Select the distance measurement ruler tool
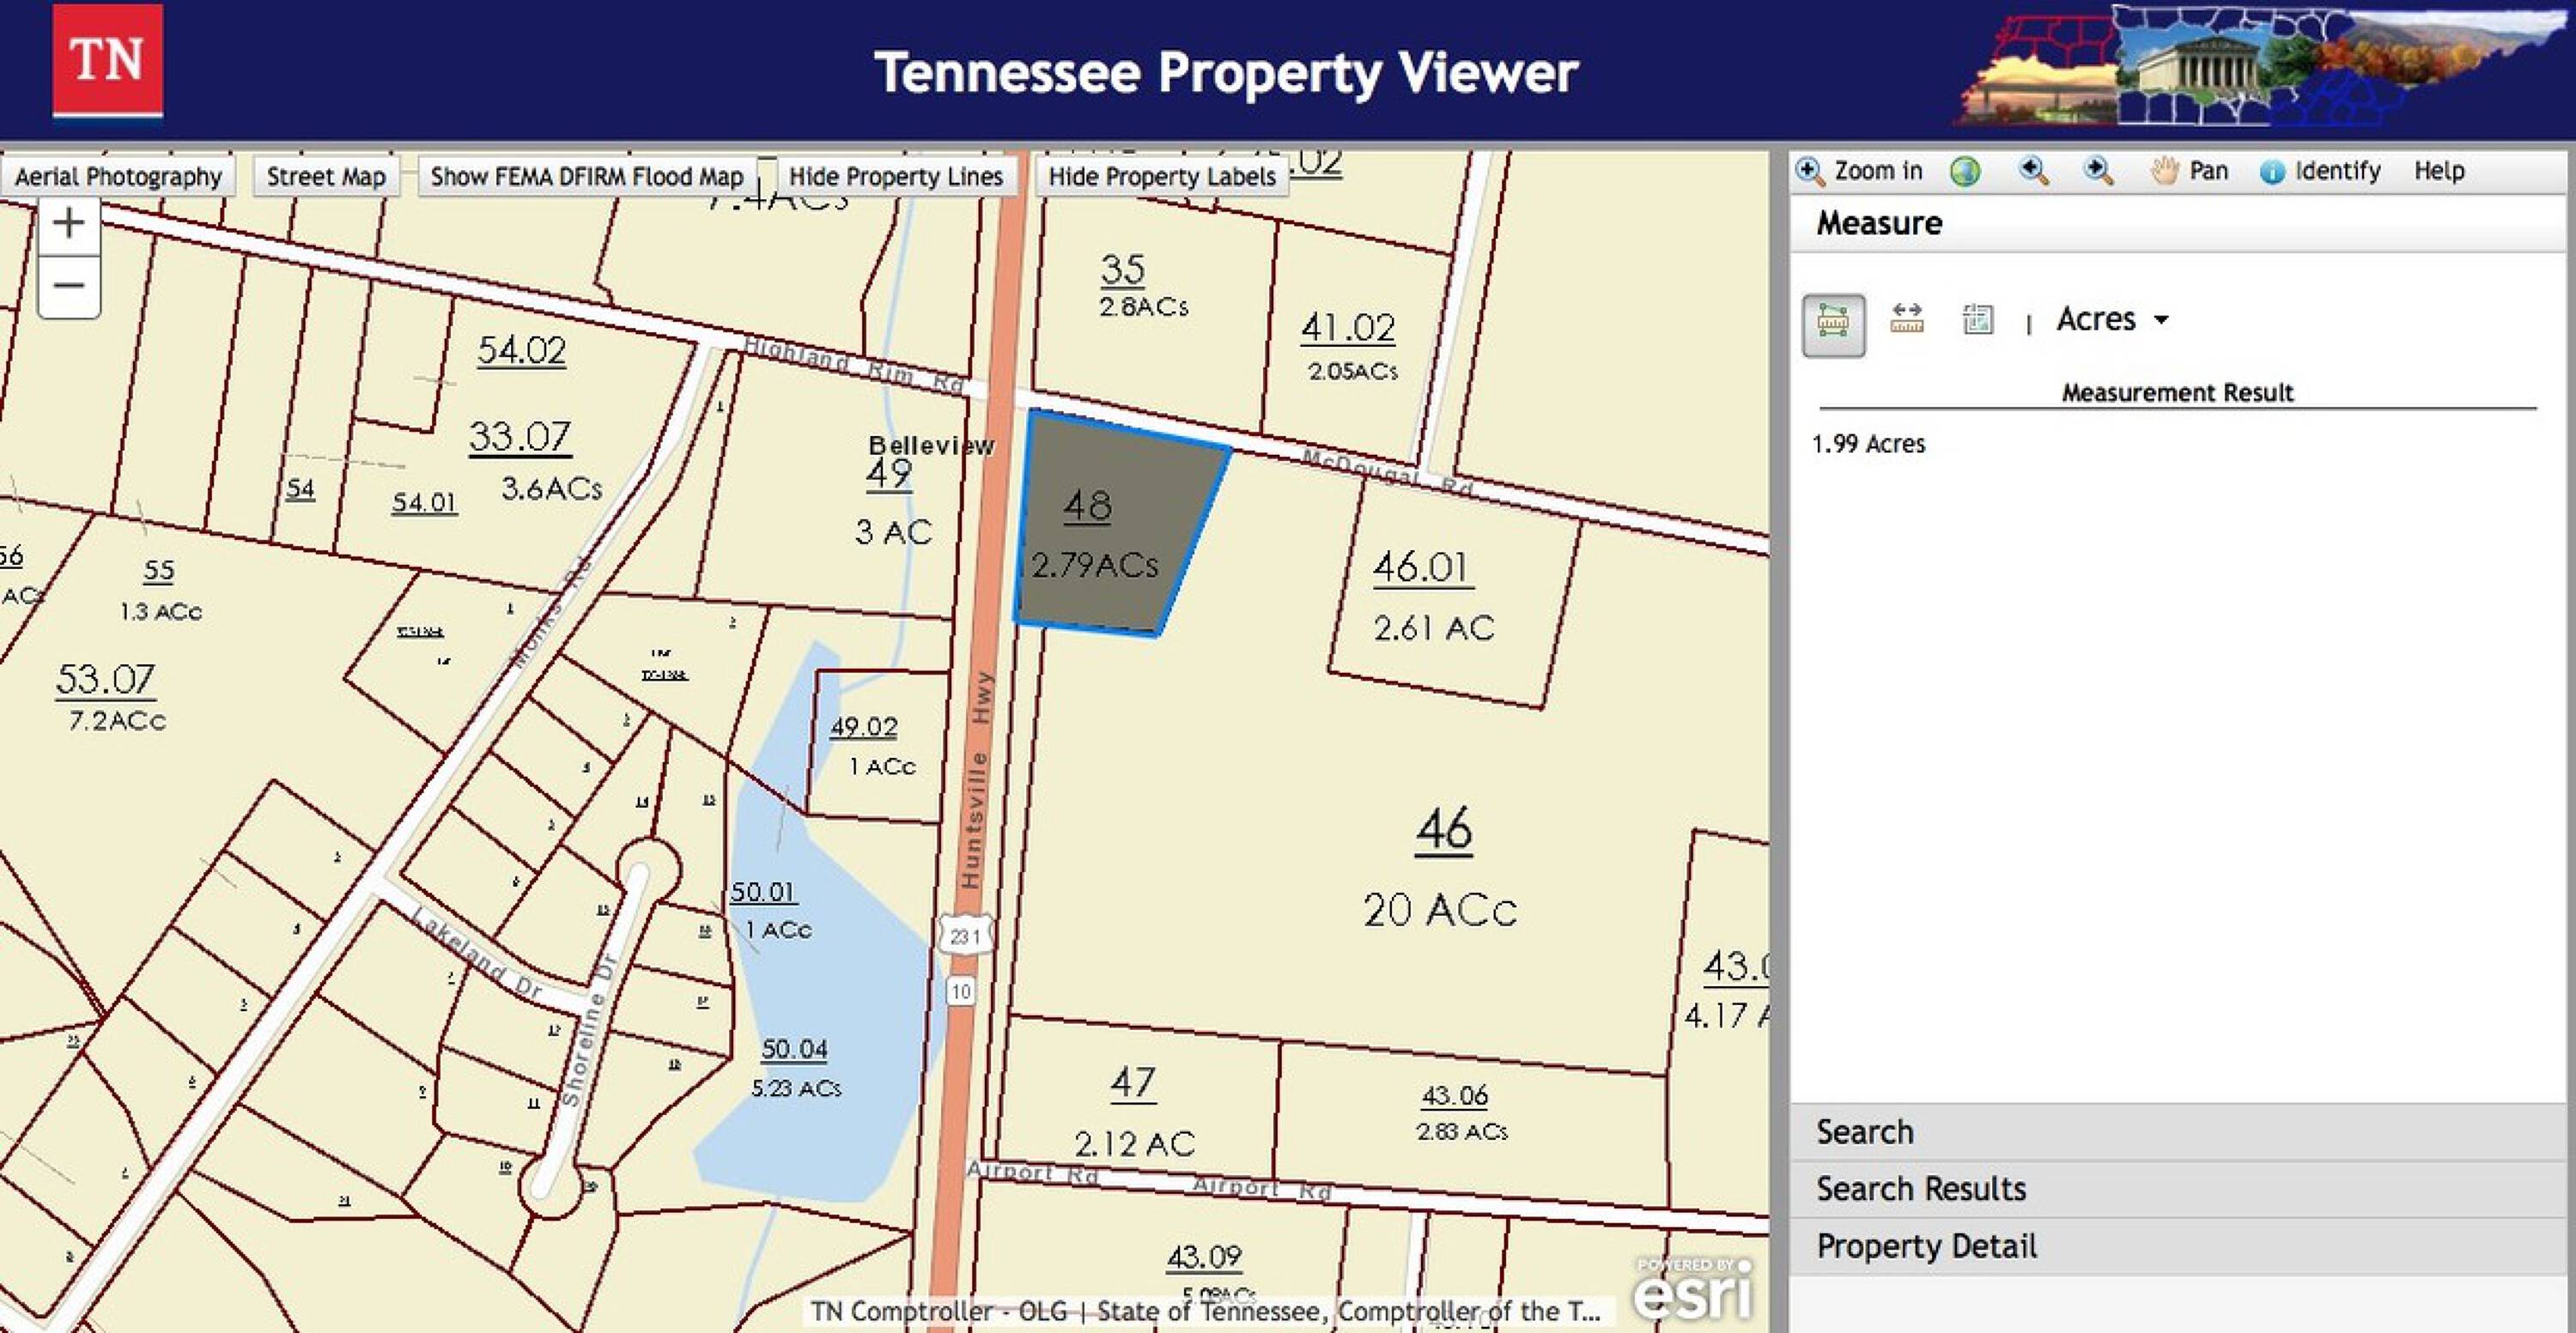Screen dimensions: 2576x1333 (1906, 320)
